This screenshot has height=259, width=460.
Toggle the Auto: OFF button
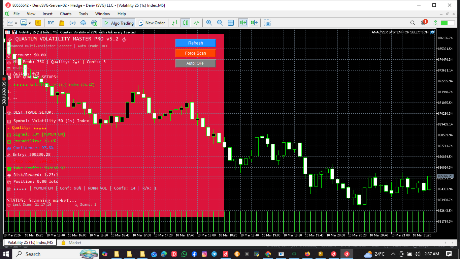[x=196, y=63]
